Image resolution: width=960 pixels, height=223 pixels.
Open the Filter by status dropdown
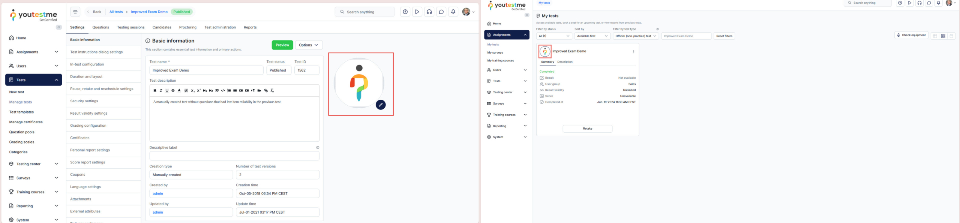(x=553, y=36)
